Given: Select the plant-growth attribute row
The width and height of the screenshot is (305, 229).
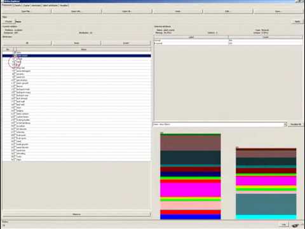Looking at the screenshot, I should click(77, 83).
